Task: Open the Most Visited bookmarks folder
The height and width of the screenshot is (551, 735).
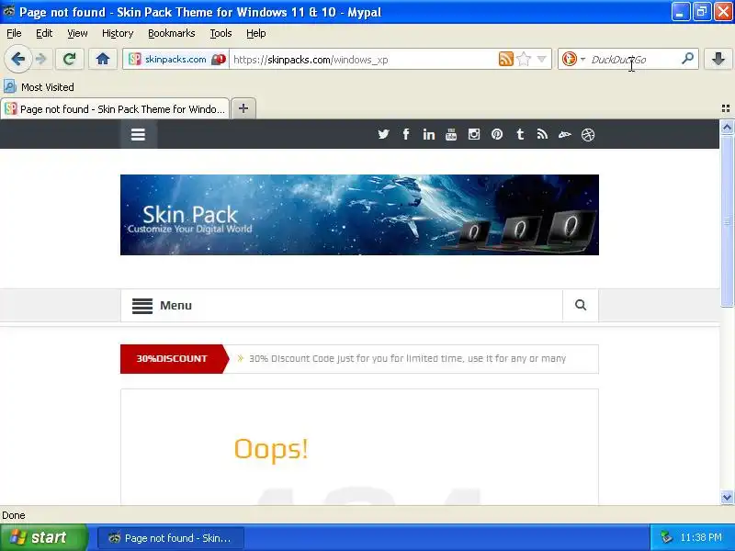Action: 40,87
